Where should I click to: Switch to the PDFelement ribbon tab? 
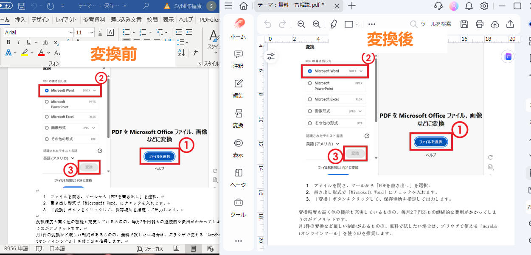(210, 19)
